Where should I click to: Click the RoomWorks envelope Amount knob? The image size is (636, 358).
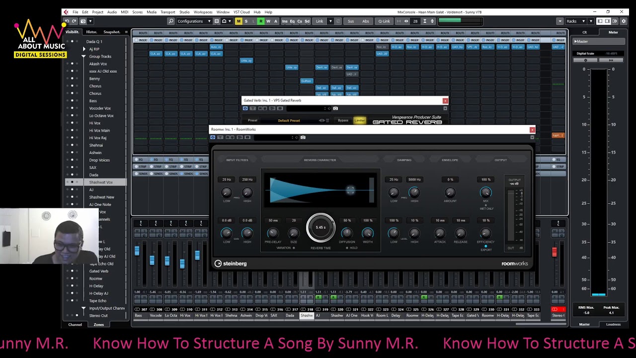tap(450, 192)
